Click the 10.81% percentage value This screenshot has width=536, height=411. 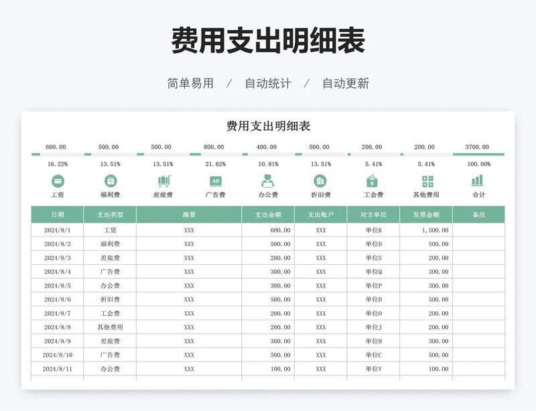tap(269, 164)
